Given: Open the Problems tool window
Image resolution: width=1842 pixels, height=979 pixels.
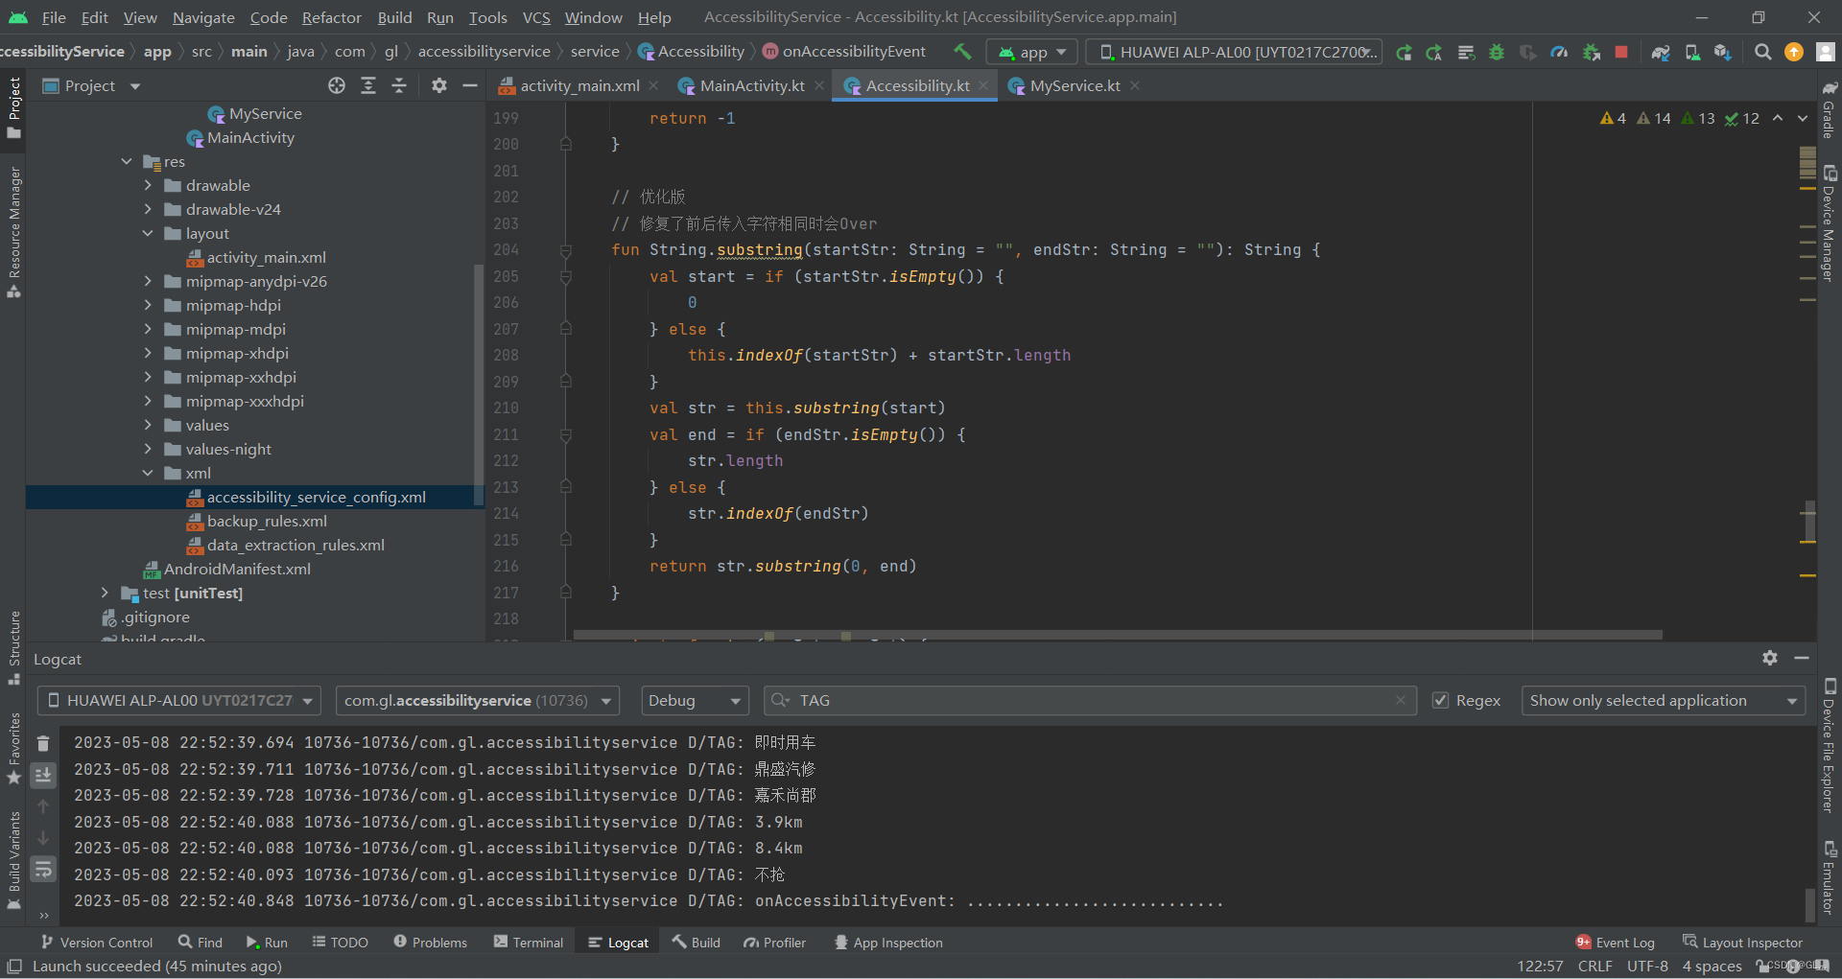Looking at the screenshot, I should (x=430, y=943).
